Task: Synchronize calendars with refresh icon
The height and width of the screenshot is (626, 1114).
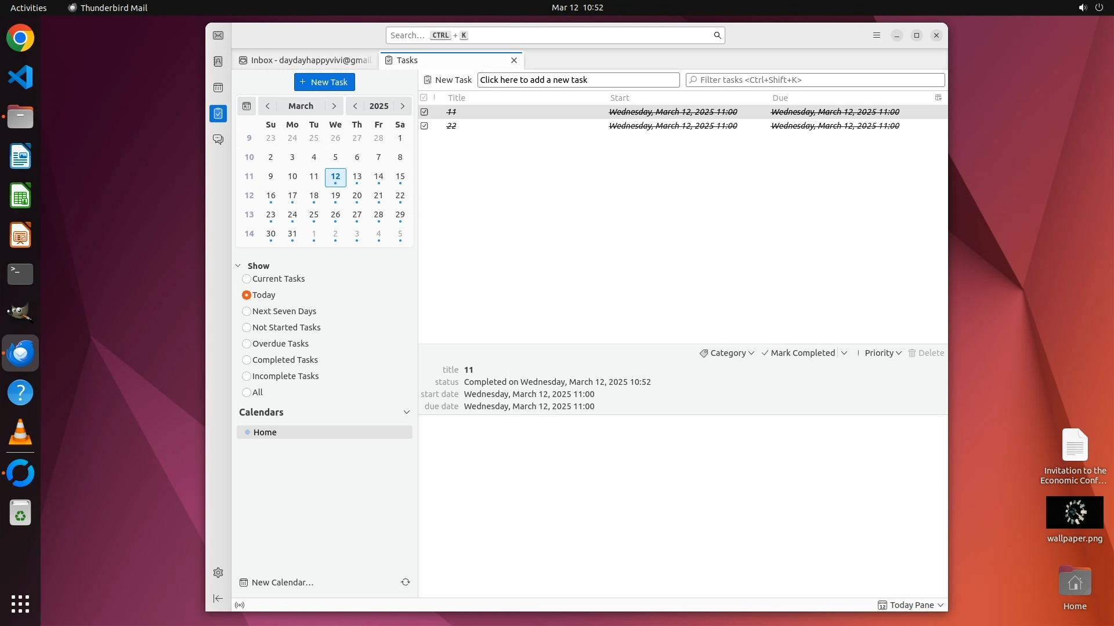Action: (x=406, y=582)
